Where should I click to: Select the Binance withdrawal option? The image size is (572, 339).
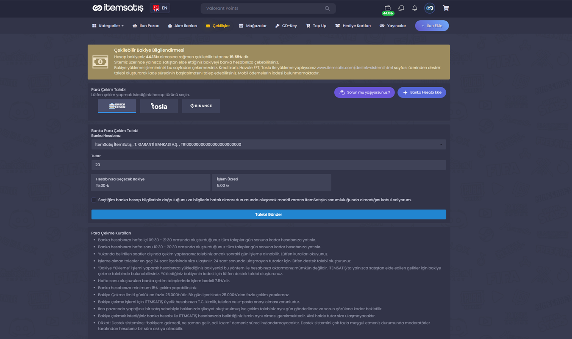coord(201,106)
